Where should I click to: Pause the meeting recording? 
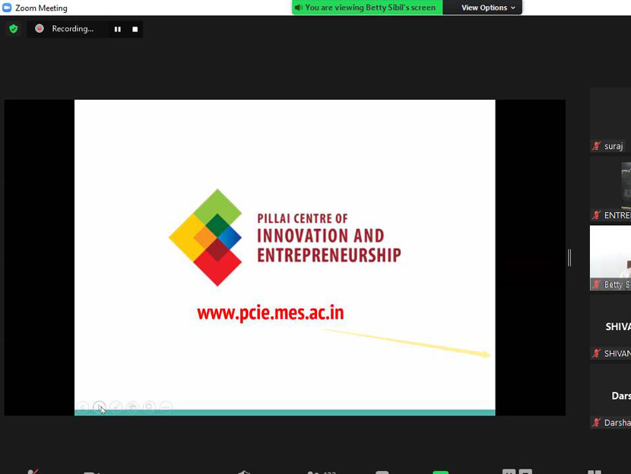pos(118,29)
